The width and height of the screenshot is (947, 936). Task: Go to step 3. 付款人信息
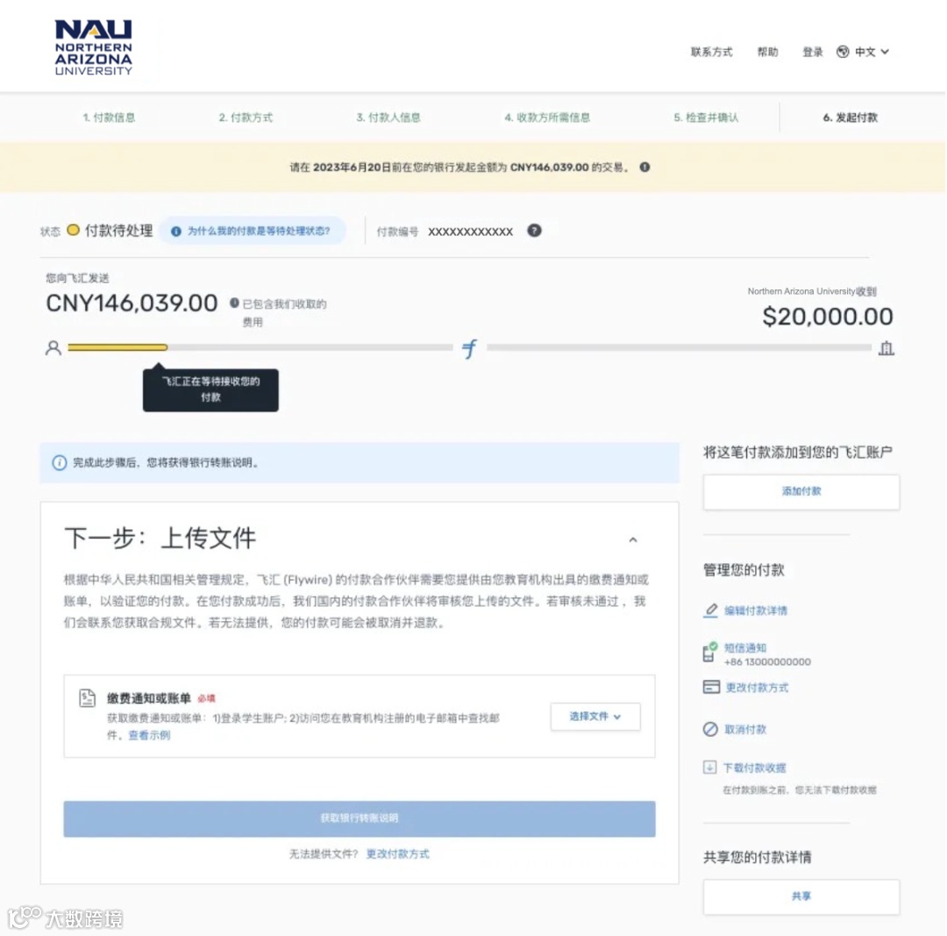click(x=388, y=118)
